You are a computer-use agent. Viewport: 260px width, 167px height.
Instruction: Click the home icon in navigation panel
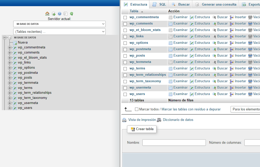(47, 14)
